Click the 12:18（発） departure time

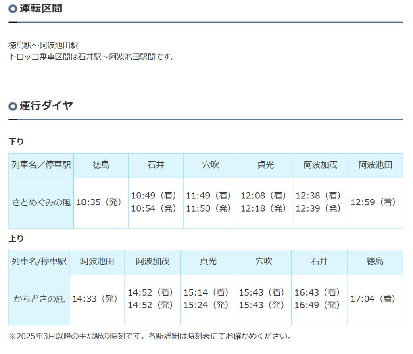[263, 208]
